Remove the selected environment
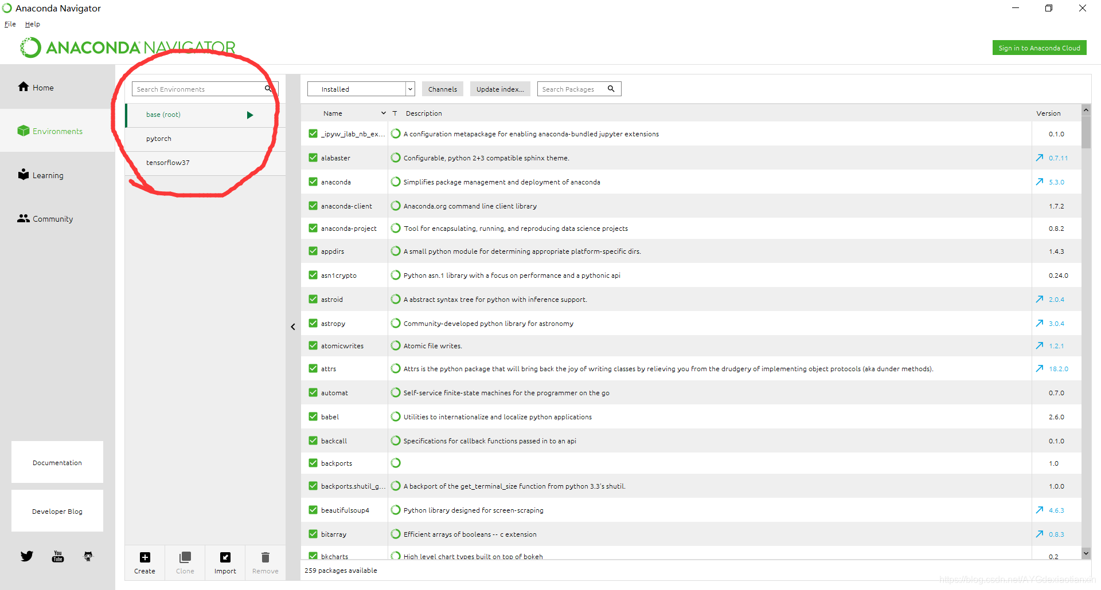The height and width of the screenshot is (590, 1101). (265, 563)
